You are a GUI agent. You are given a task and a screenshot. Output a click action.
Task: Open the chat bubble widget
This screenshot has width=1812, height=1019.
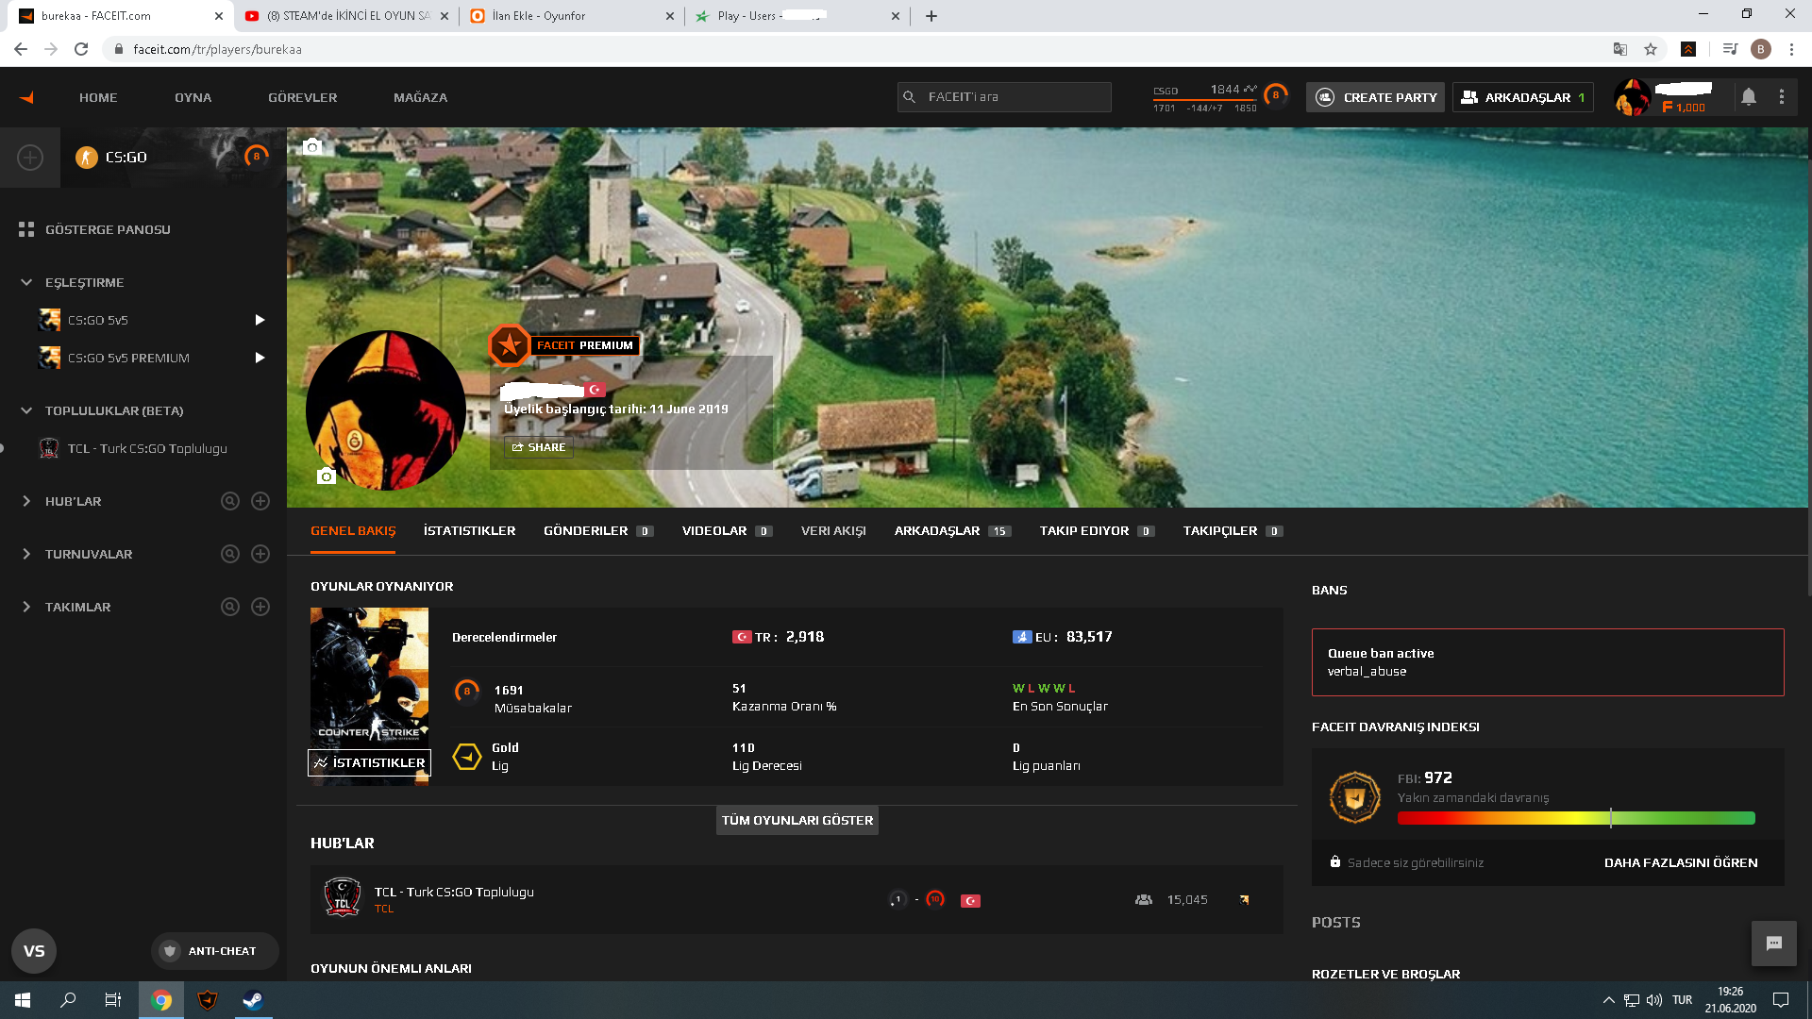tap(1774, 944)
